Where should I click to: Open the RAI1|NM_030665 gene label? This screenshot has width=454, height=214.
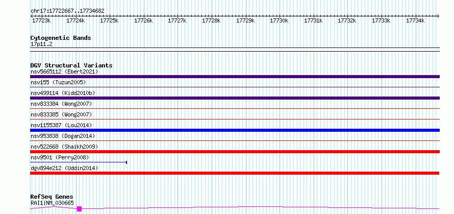pyautogui.click(x=52, y=203)
